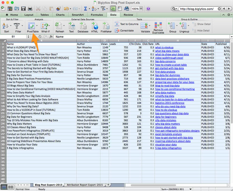Click the toolbar filter funnel icon
The width and height of the screenshot is (233, 191).
(103, 9)
